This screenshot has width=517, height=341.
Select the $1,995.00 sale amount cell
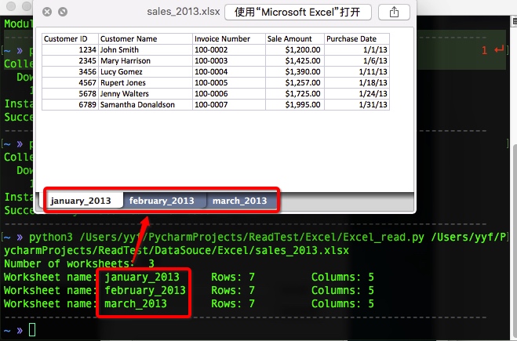click(294, 104)
